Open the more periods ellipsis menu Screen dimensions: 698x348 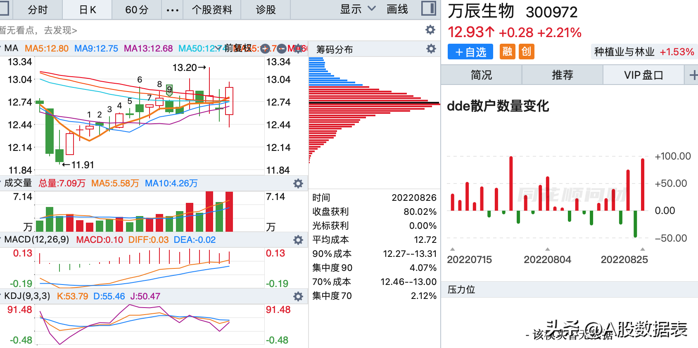[x=173, y=10]
